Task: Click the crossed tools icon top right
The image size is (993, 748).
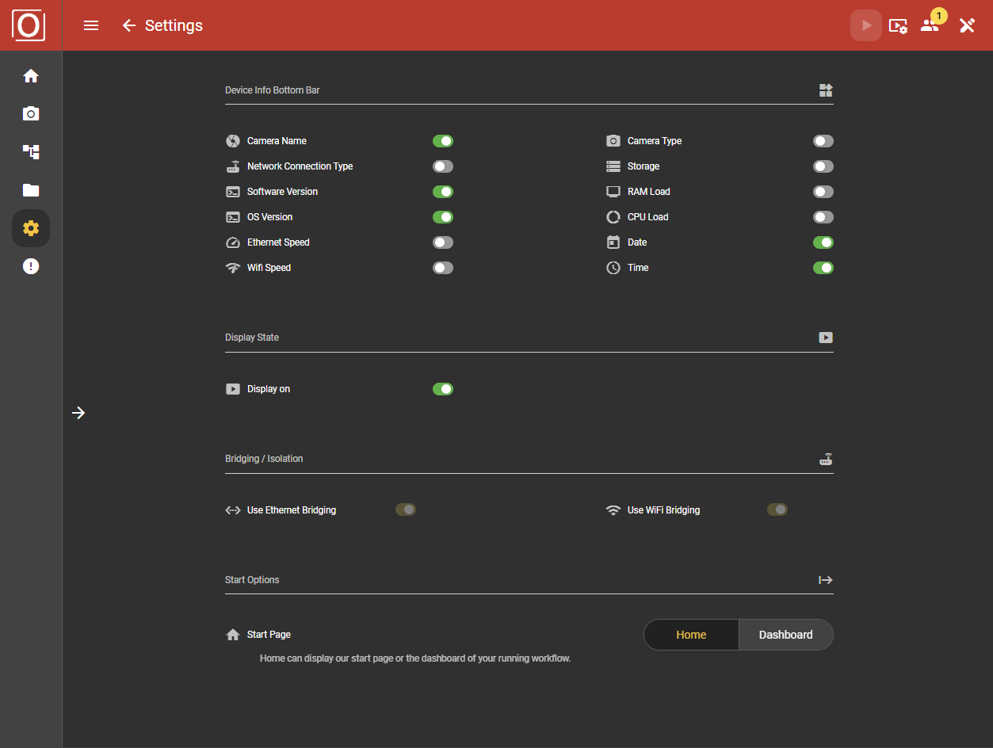Action: tap(967, 25)
